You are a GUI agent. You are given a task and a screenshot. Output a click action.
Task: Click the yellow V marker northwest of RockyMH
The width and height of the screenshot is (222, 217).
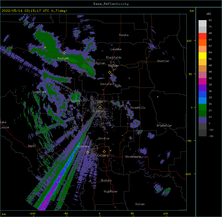tap(45, 47)
